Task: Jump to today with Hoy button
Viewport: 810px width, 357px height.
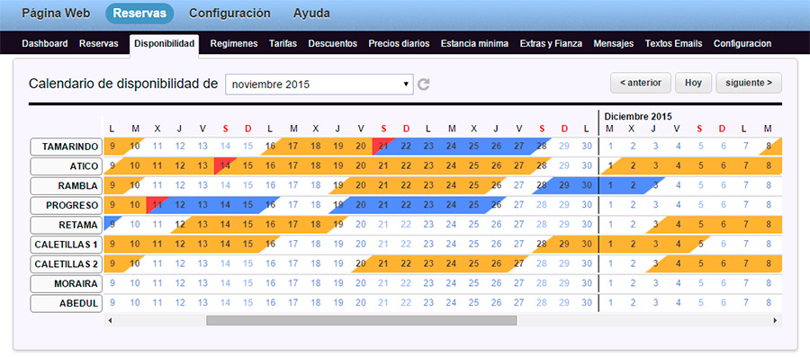Action: [x=693, y=83]
